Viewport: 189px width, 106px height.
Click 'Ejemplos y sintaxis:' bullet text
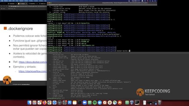pyautogui.click(x=25, y=67)
